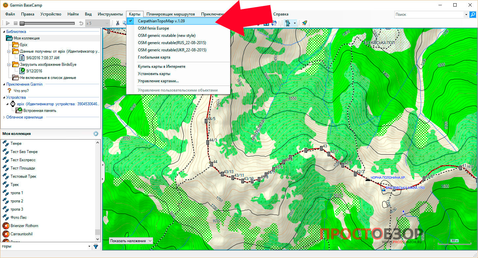This screenshot has width=478, height=258.
Task: Select the checked CarpathianTopoMap v.1.09 map
Action: coord(161,21)
